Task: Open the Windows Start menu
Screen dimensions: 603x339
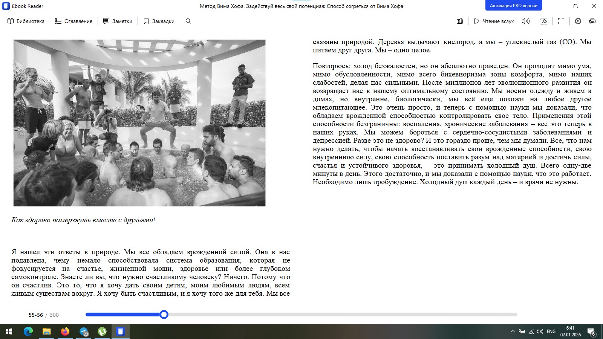Action: click(x=9, y=331)
